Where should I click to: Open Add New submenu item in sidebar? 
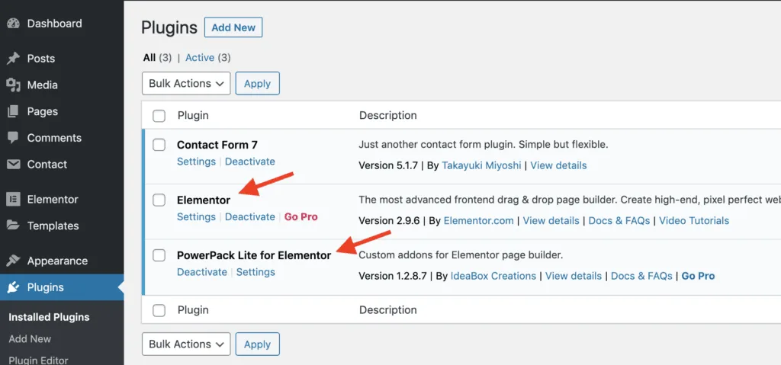coord(30,338)
